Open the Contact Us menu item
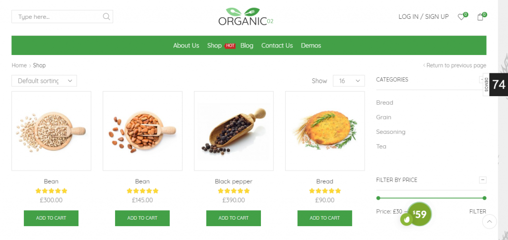The image size is (508, 240). 277,46
